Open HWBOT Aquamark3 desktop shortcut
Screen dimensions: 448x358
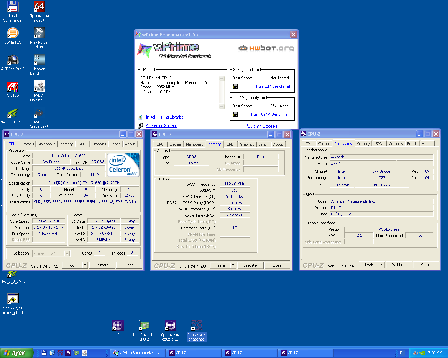point(39,118)
